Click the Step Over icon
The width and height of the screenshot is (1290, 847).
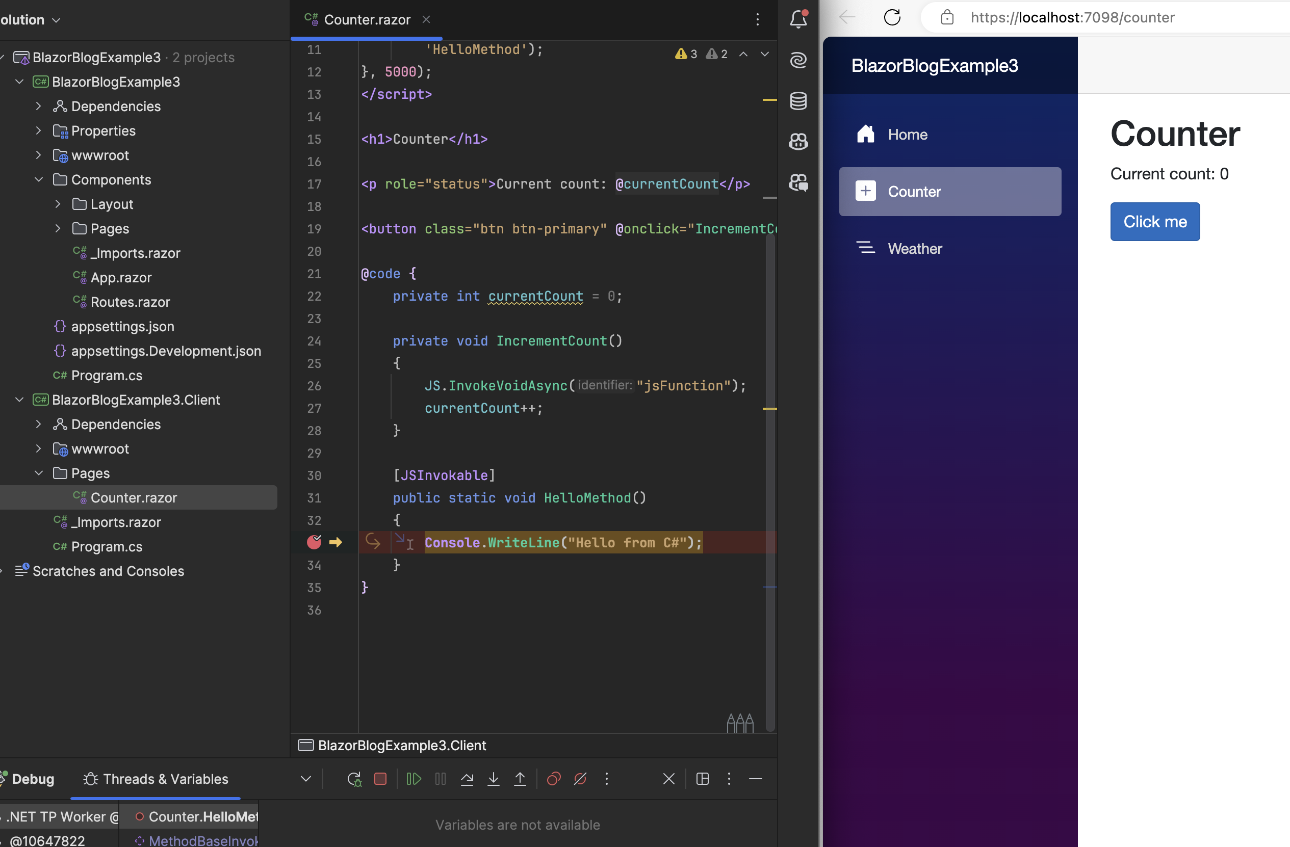(467, 779)
